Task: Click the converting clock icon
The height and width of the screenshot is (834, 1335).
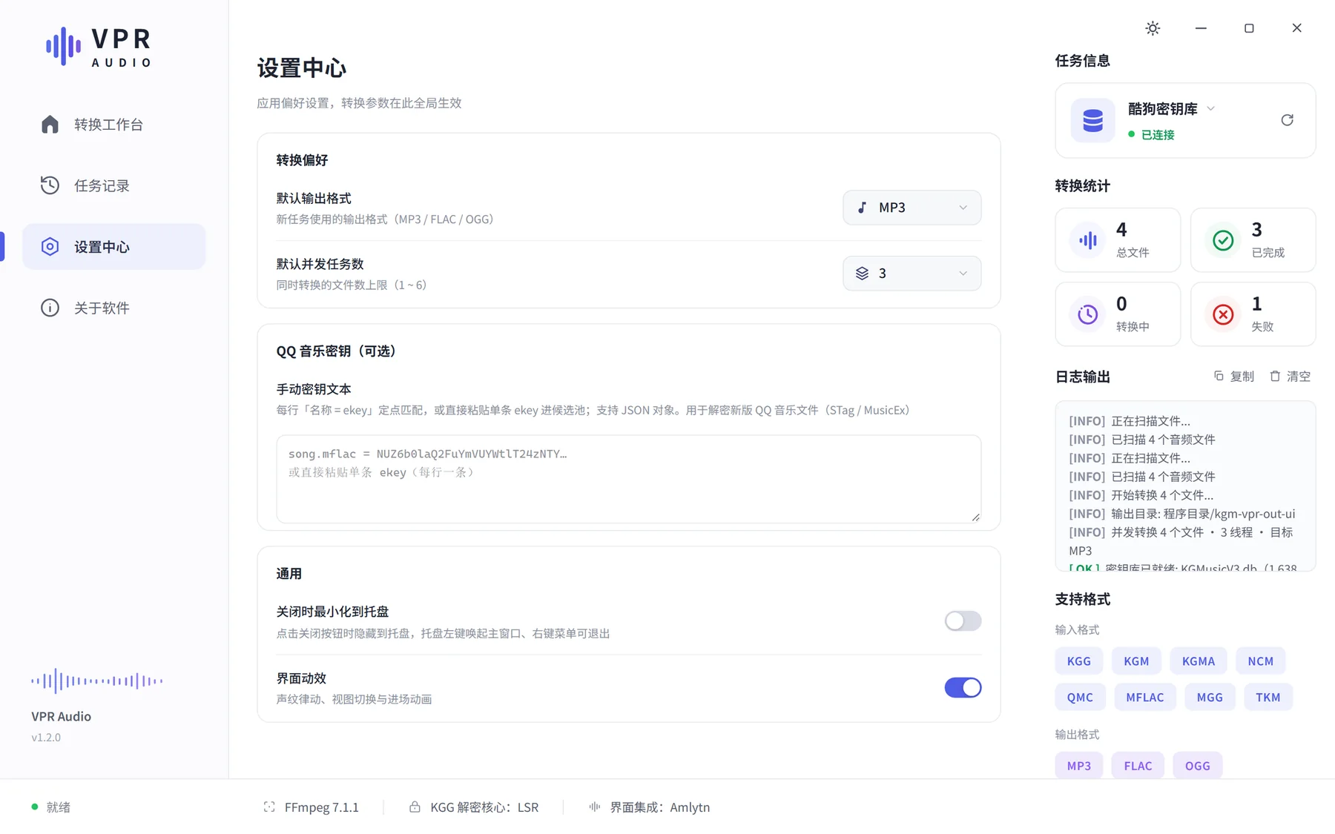Action: pos(1088,314)
